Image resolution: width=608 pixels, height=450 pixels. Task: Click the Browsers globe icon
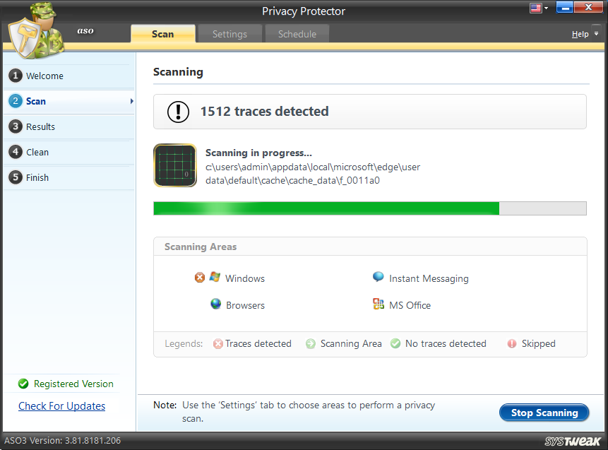215,304
